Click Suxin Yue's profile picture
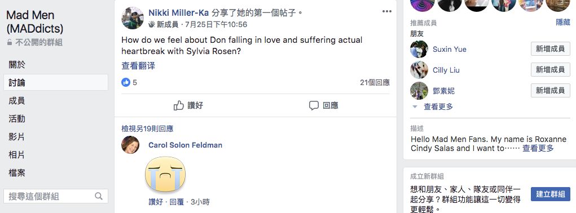Screen dimensions: 576x213 [419, 49]
